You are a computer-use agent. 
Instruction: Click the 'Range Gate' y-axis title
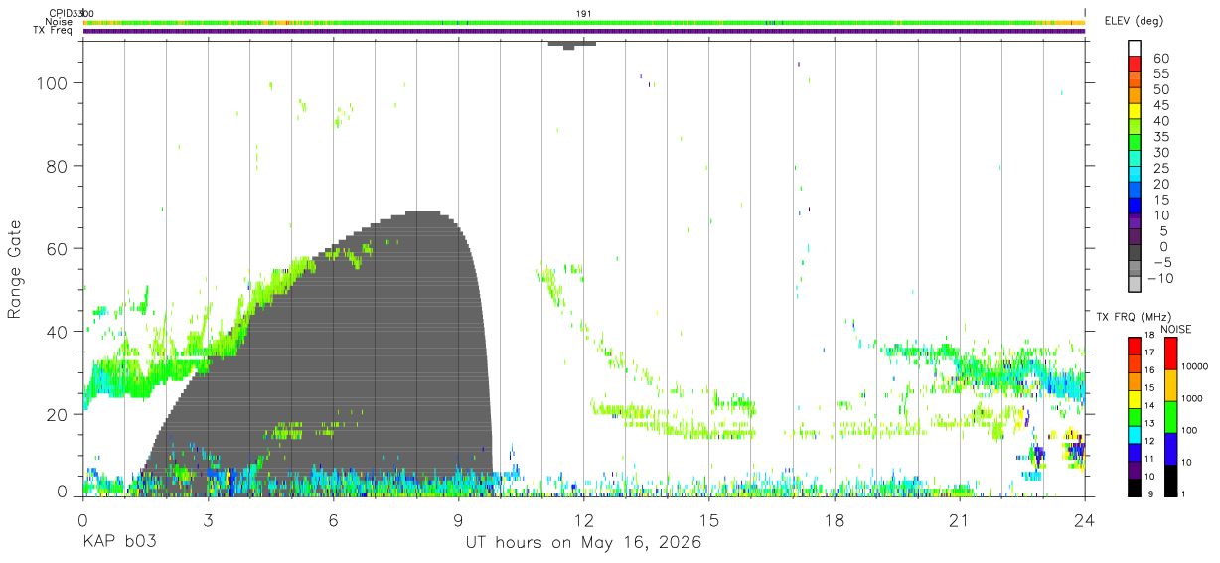click(15, 270)
